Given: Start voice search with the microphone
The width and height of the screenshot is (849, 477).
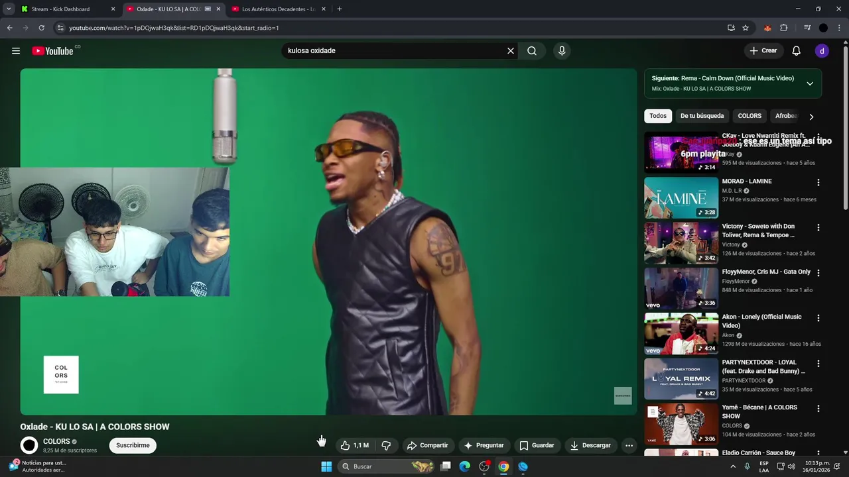Looking at the screenshot, I should (562, 51).
